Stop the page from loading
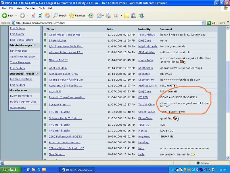Image resolution: width=230 pixels, height=173 pixels. pyautogui.click(x=33, y=16)
